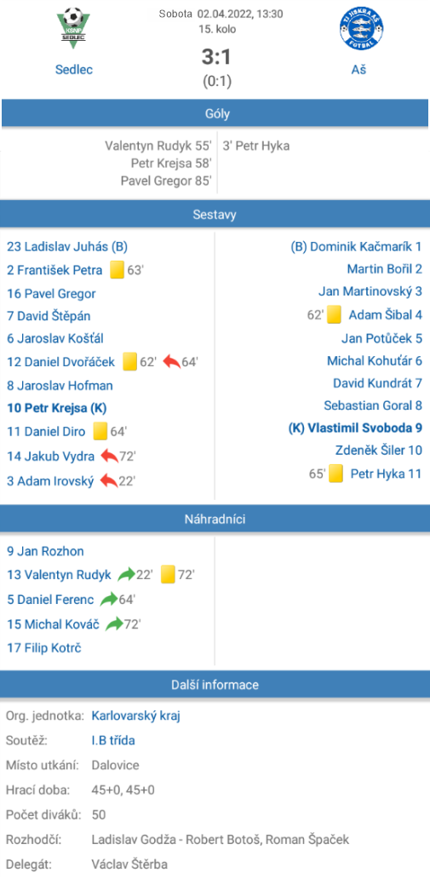Click the Sestavy section header

tap(215, 214)
